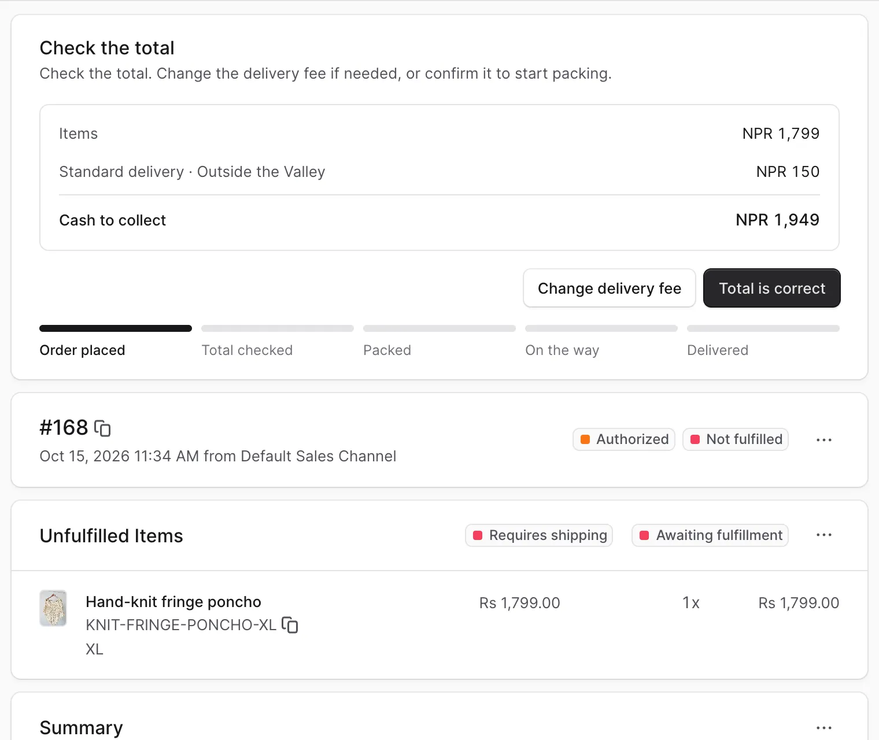The width and height of the screenshot is (879, 740).
Task: Click the XL variant label
Action: tap(95, 649)
